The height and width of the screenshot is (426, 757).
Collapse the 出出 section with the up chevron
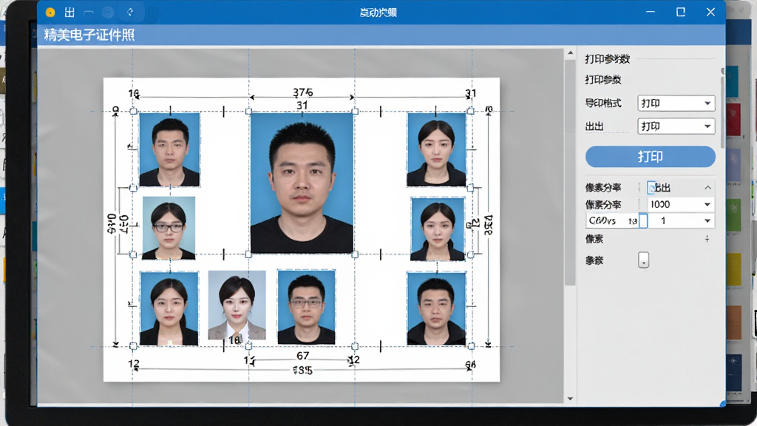click(707, 187)
